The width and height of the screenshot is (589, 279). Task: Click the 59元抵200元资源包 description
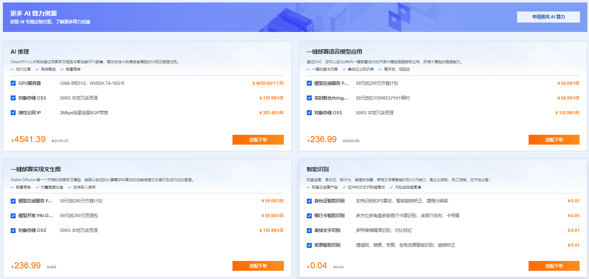point(79,216)
